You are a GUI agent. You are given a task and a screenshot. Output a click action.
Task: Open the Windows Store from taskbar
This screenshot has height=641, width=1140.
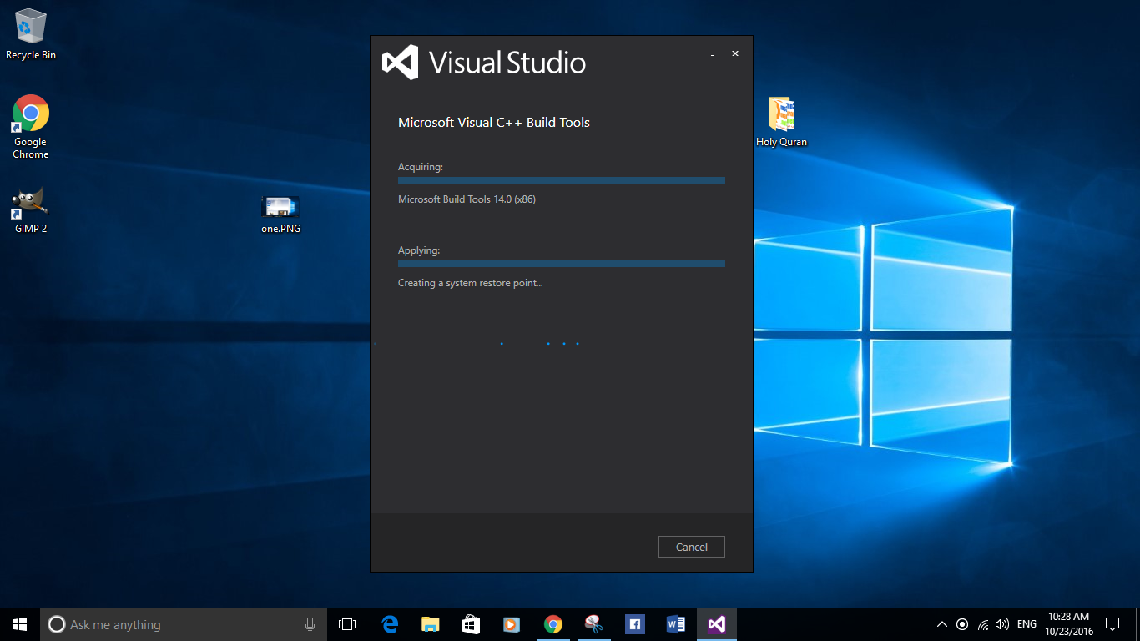[471, 624]
